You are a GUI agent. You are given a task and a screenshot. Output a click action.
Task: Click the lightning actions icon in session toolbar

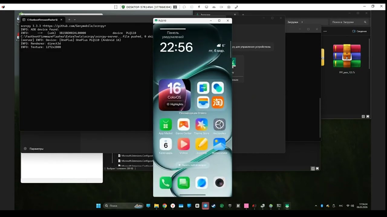coord(199,7)
